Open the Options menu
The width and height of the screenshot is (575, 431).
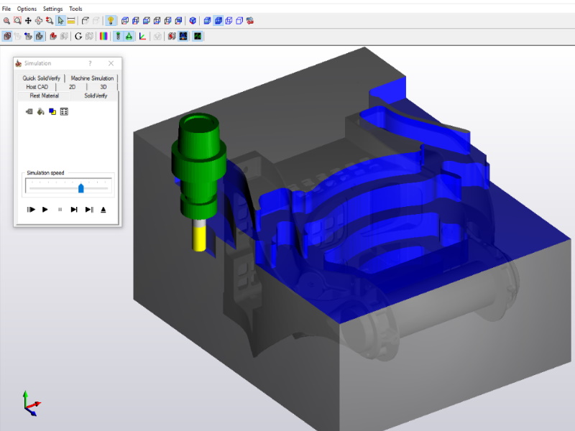pyautogui.click(x=27, y=9)
